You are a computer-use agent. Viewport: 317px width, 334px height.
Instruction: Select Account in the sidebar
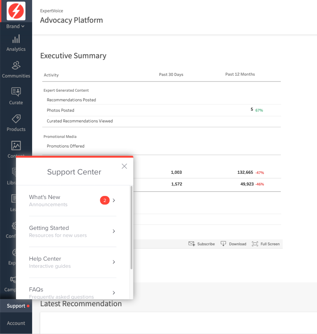[x=16, y=323]
